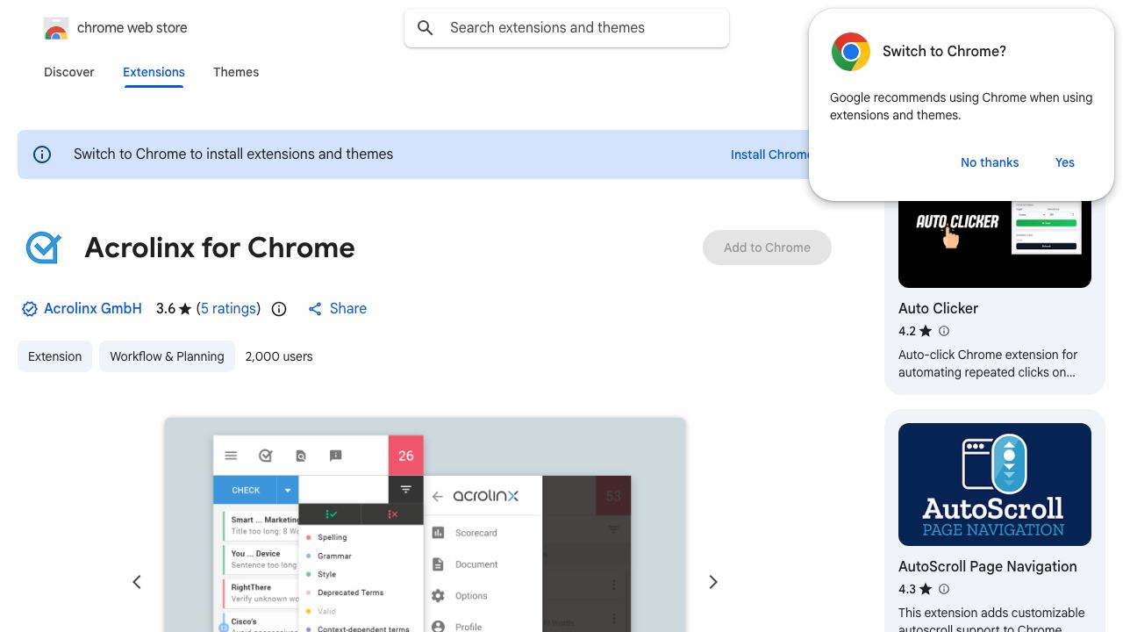This screenshot has width=1123, height=632.
Task: Show the next screenshot with the right arrow
Action: tap(713, 582)
